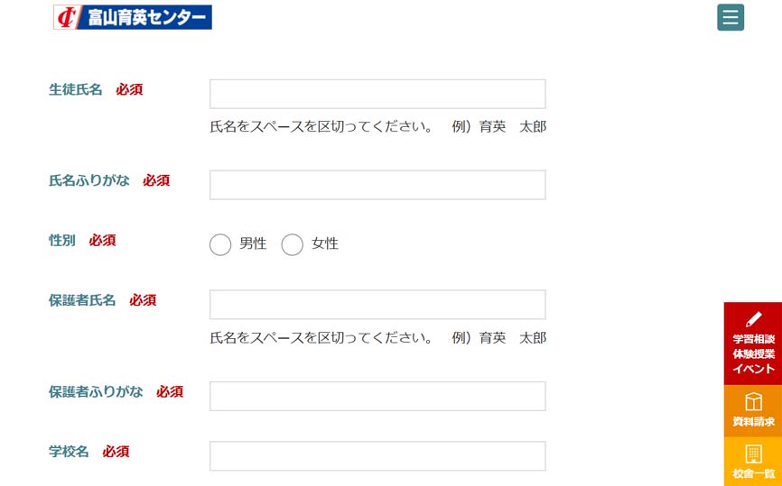Image resolution: width=782 pixels, height=486 pixels.
Task: Select the 男性 radio button
Action: click(x=220, y=244)
